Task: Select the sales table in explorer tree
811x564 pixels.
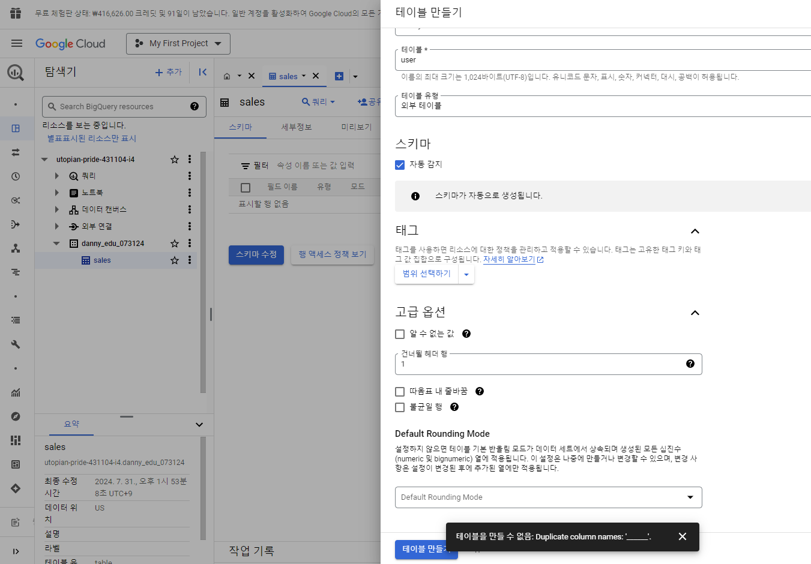Action: coord(102,260)
